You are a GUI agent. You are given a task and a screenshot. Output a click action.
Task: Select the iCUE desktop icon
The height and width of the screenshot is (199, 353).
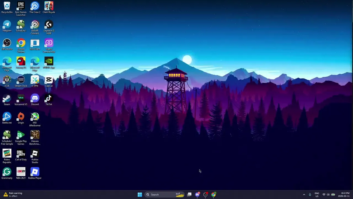pyautogui.click(x=7, y=82)
